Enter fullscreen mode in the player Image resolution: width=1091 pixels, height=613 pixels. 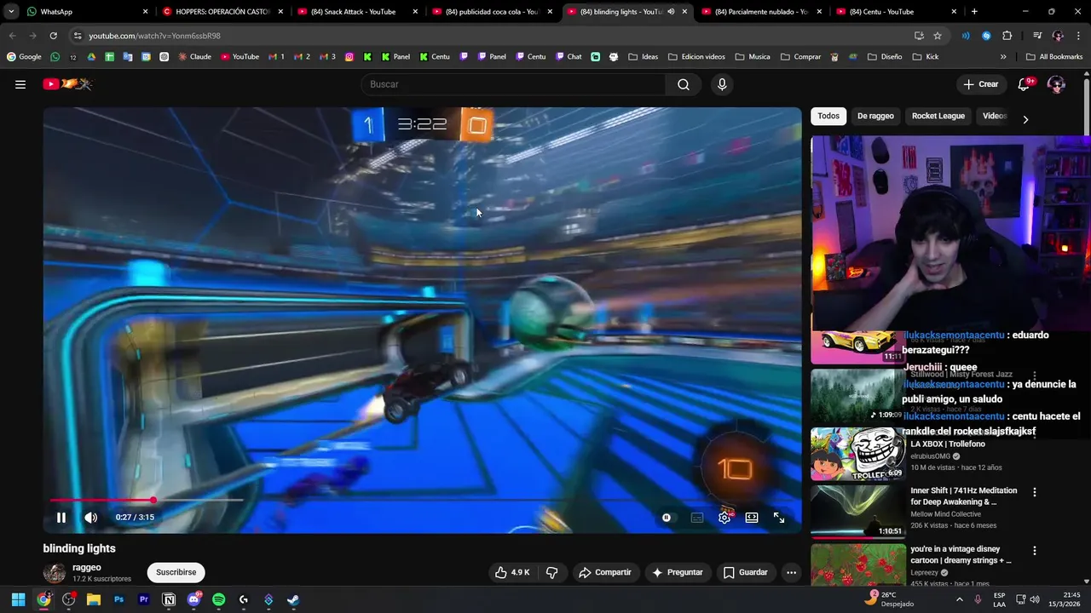point(779,518)
